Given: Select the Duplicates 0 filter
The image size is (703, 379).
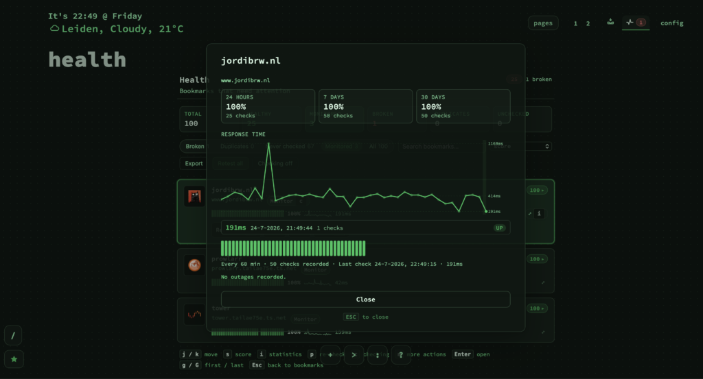Looking at the screenshot, I should (237, 146).
